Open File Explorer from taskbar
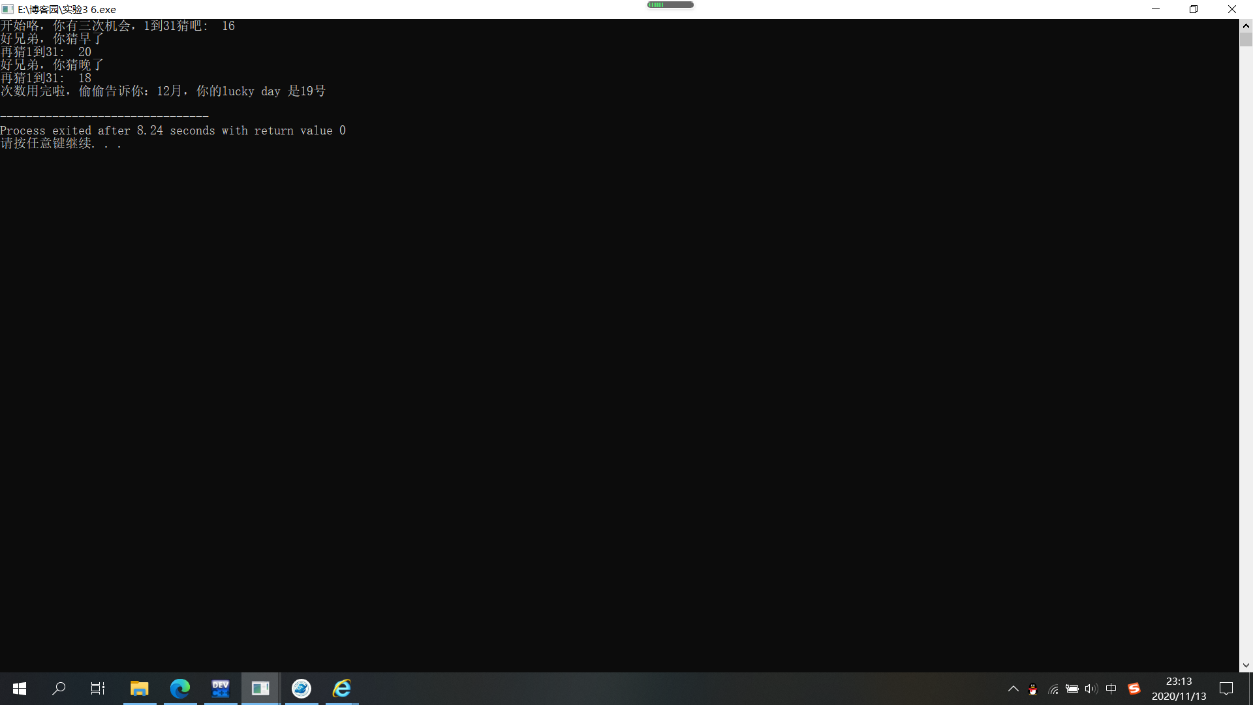The image size is (1253, 705). tap(139, 689)
